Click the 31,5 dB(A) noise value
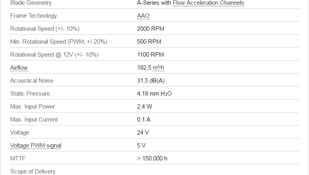The height and width of the screenshot is (175, 309). [151, 81]
